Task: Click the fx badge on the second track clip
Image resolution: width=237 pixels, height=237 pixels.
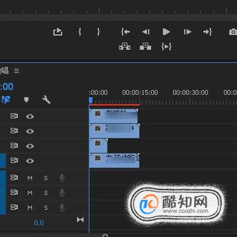Action: point(98,128)
